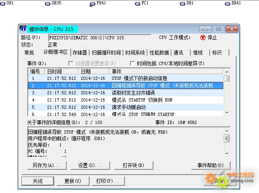Click the 打开块(B) button
This screenshot has width=259, height=193.
coord(133,165)
